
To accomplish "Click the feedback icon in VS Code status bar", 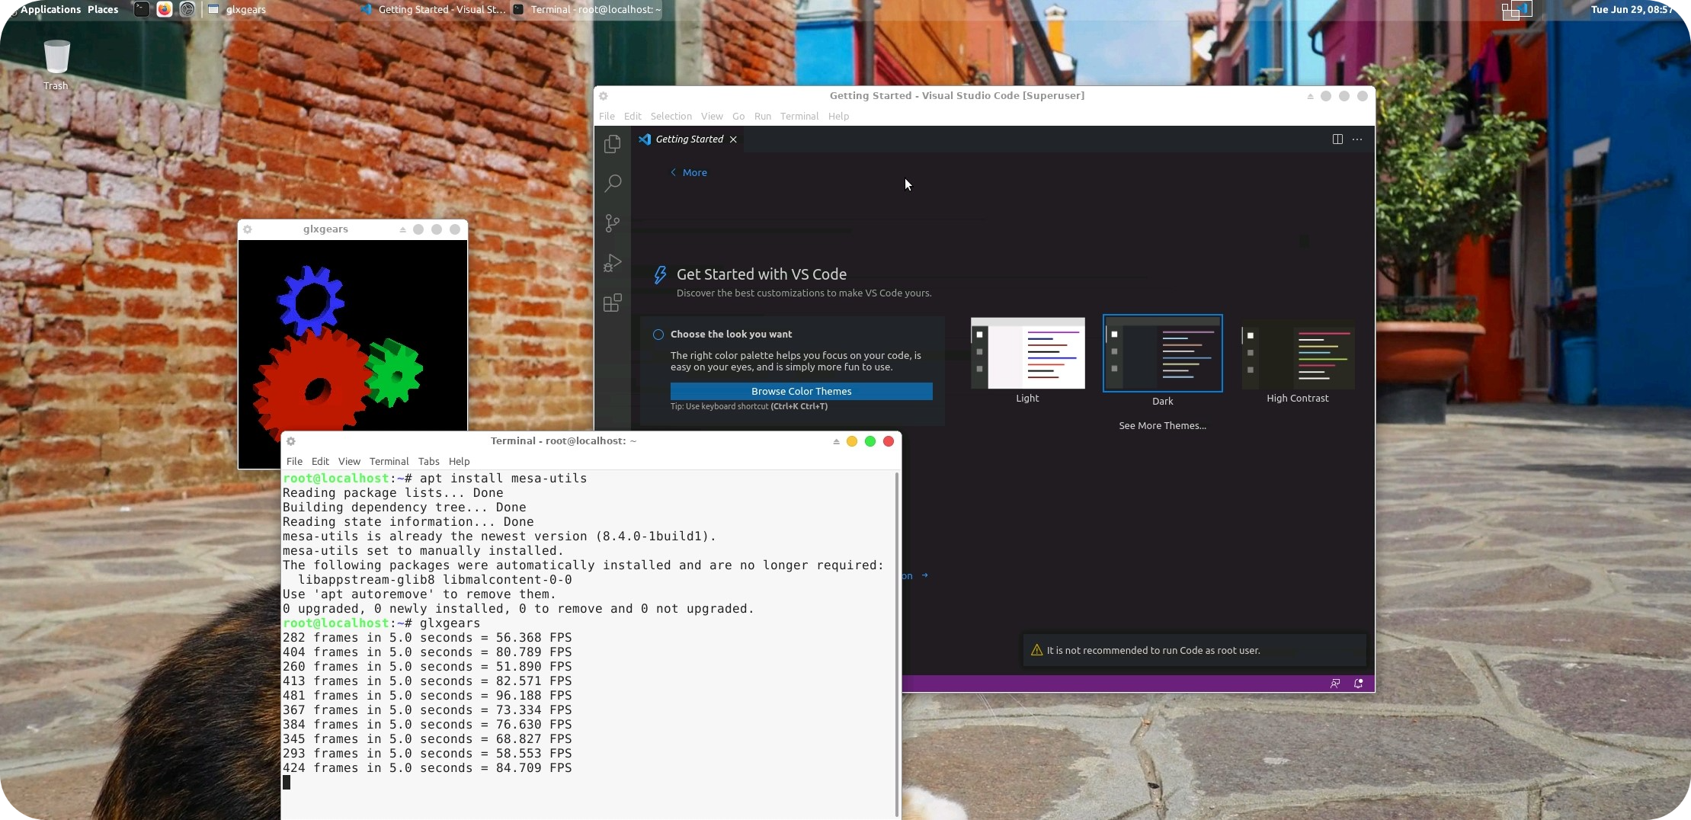I will coord(1335,684).
